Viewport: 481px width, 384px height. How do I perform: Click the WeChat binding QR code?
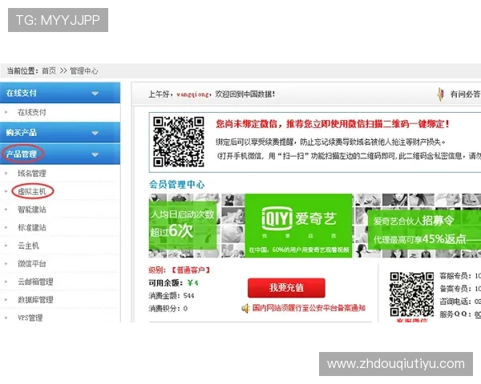tap(179, 142)
